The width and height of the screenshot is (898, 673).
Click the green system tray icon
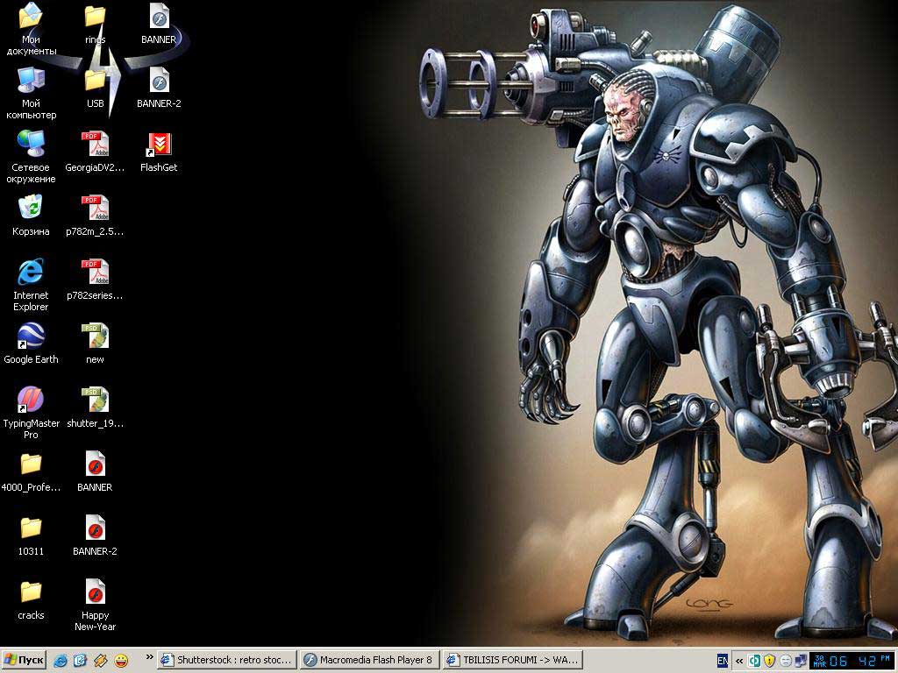click(x=755, y=661)
